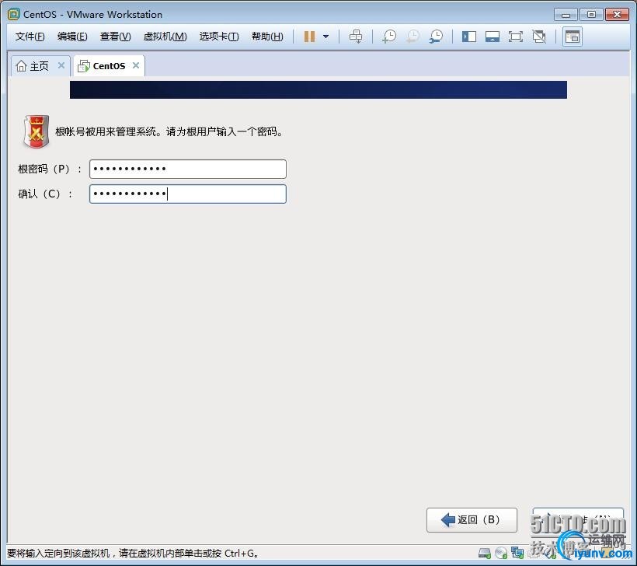Revert to the previous snapshot
Screen dimensions: 637x566
coord(412,37)
